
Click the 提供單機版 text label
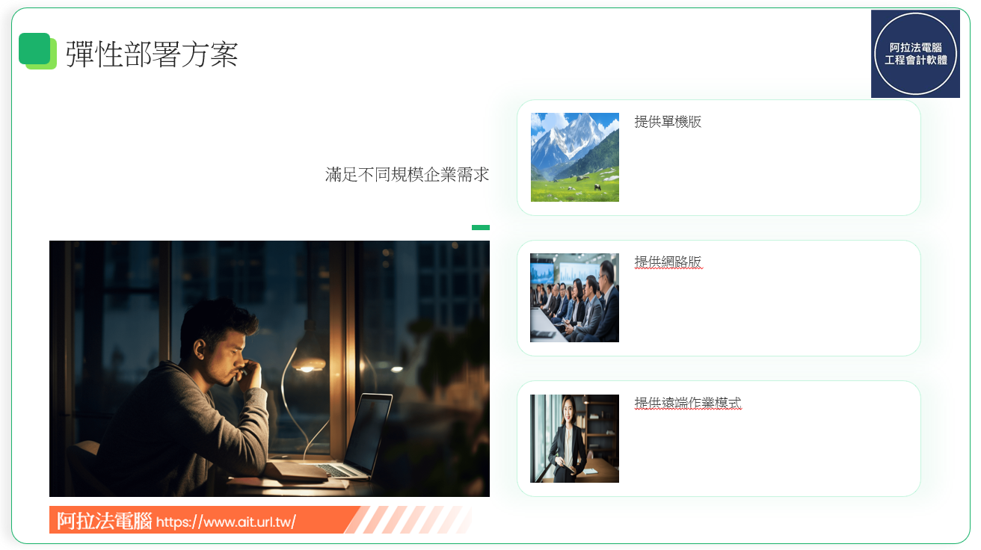668,121
